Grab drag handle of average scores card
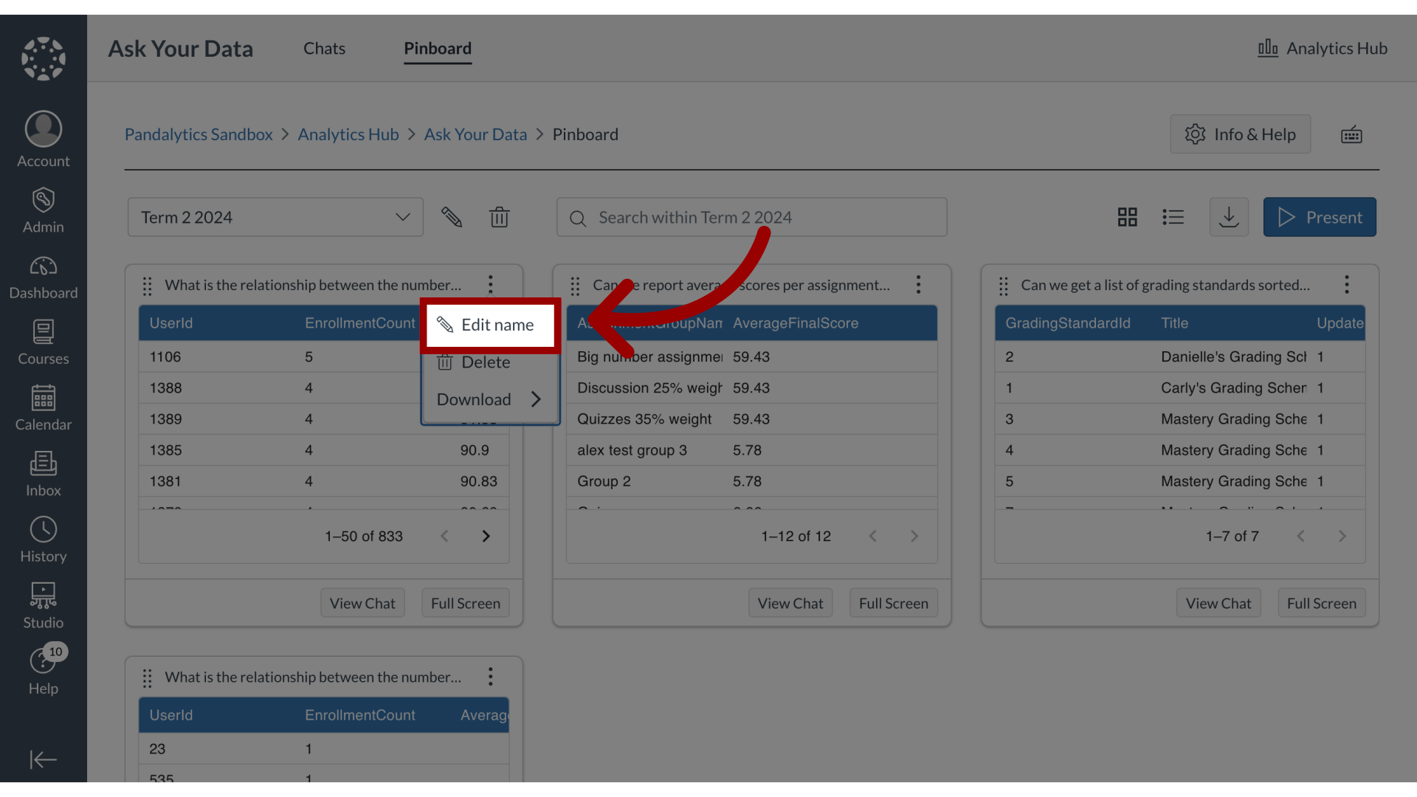Image resolution: width=1417 pixels, height=797 pixels. click(x=576, y=286)
